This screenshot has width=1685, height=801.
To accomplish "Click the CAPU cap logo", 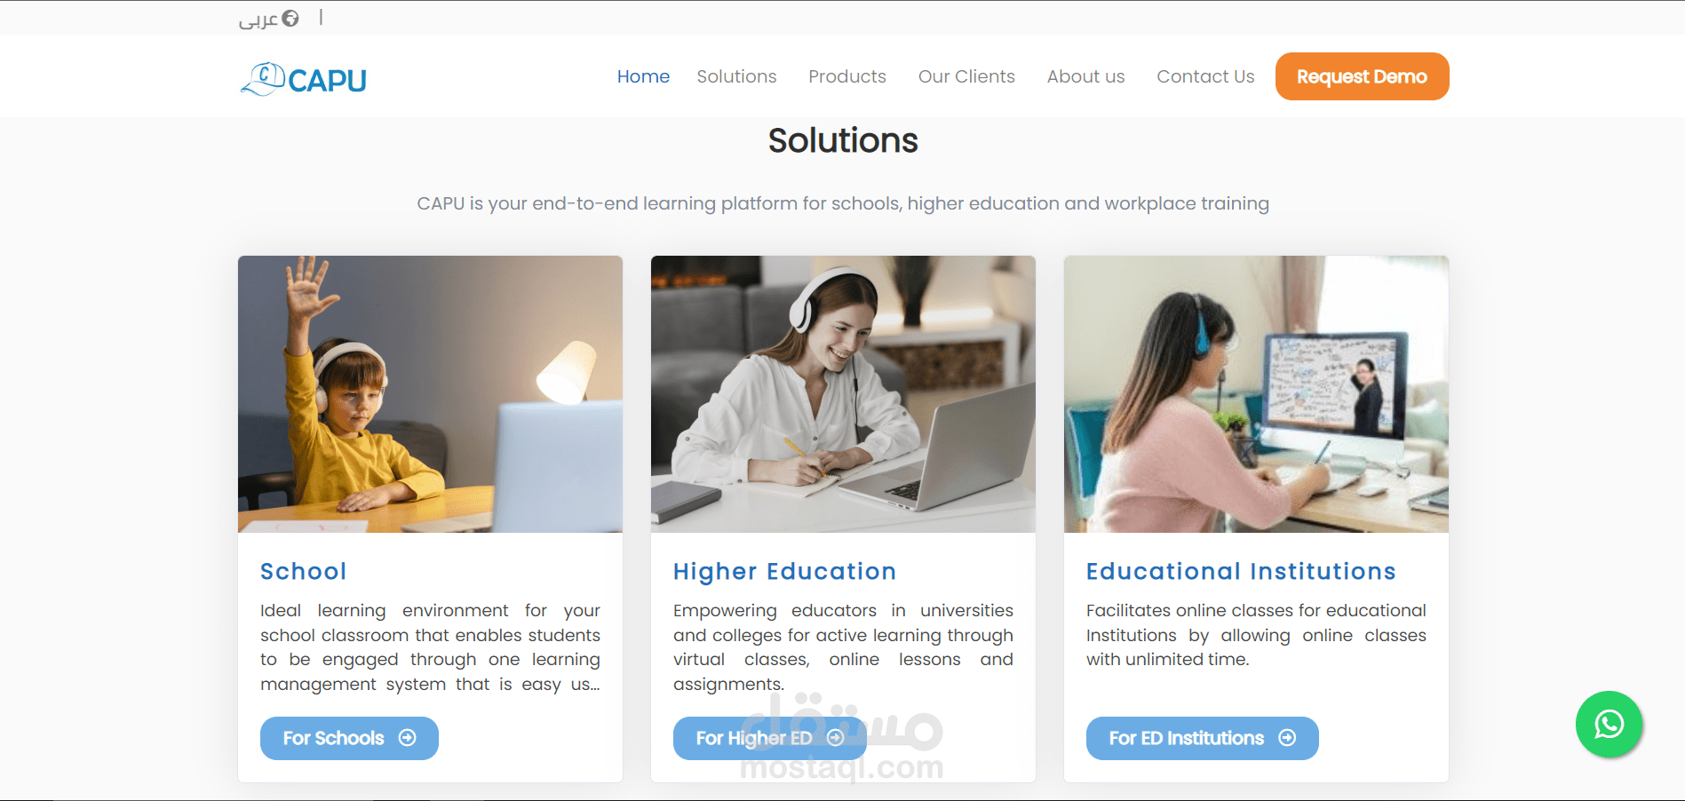I will (303, 79).
